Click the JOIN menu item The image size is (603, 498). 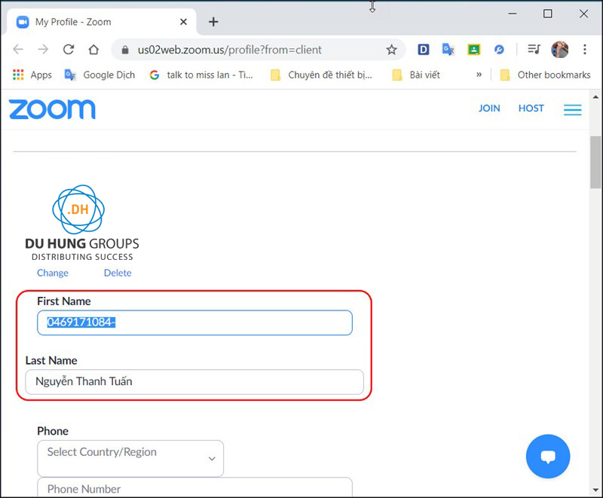(489, 108)
